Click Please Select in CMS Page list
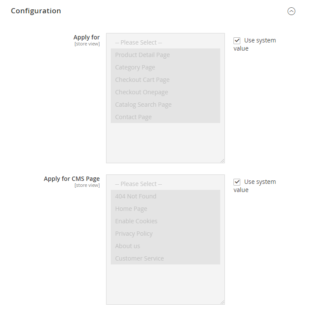The width and height of the screenshot is (313, 312). [139, 184]
